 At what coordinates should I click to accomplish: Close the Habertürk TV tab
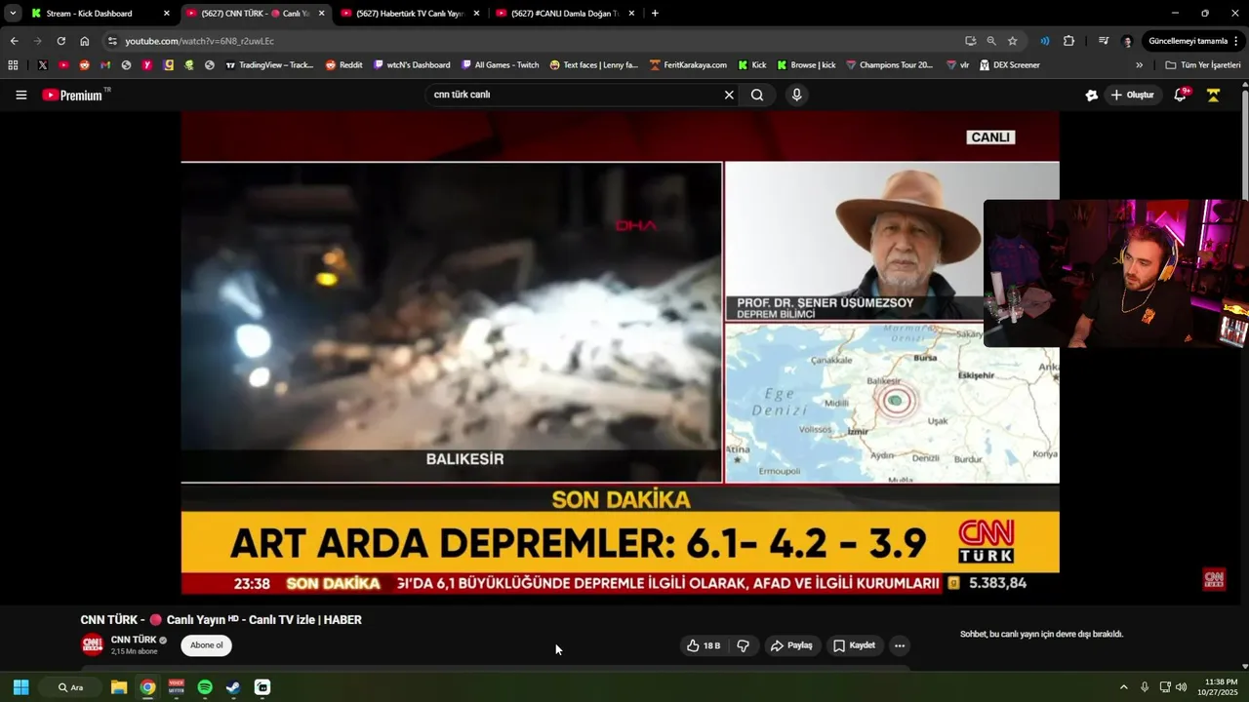pyautogui.click(x=476, y=14)
